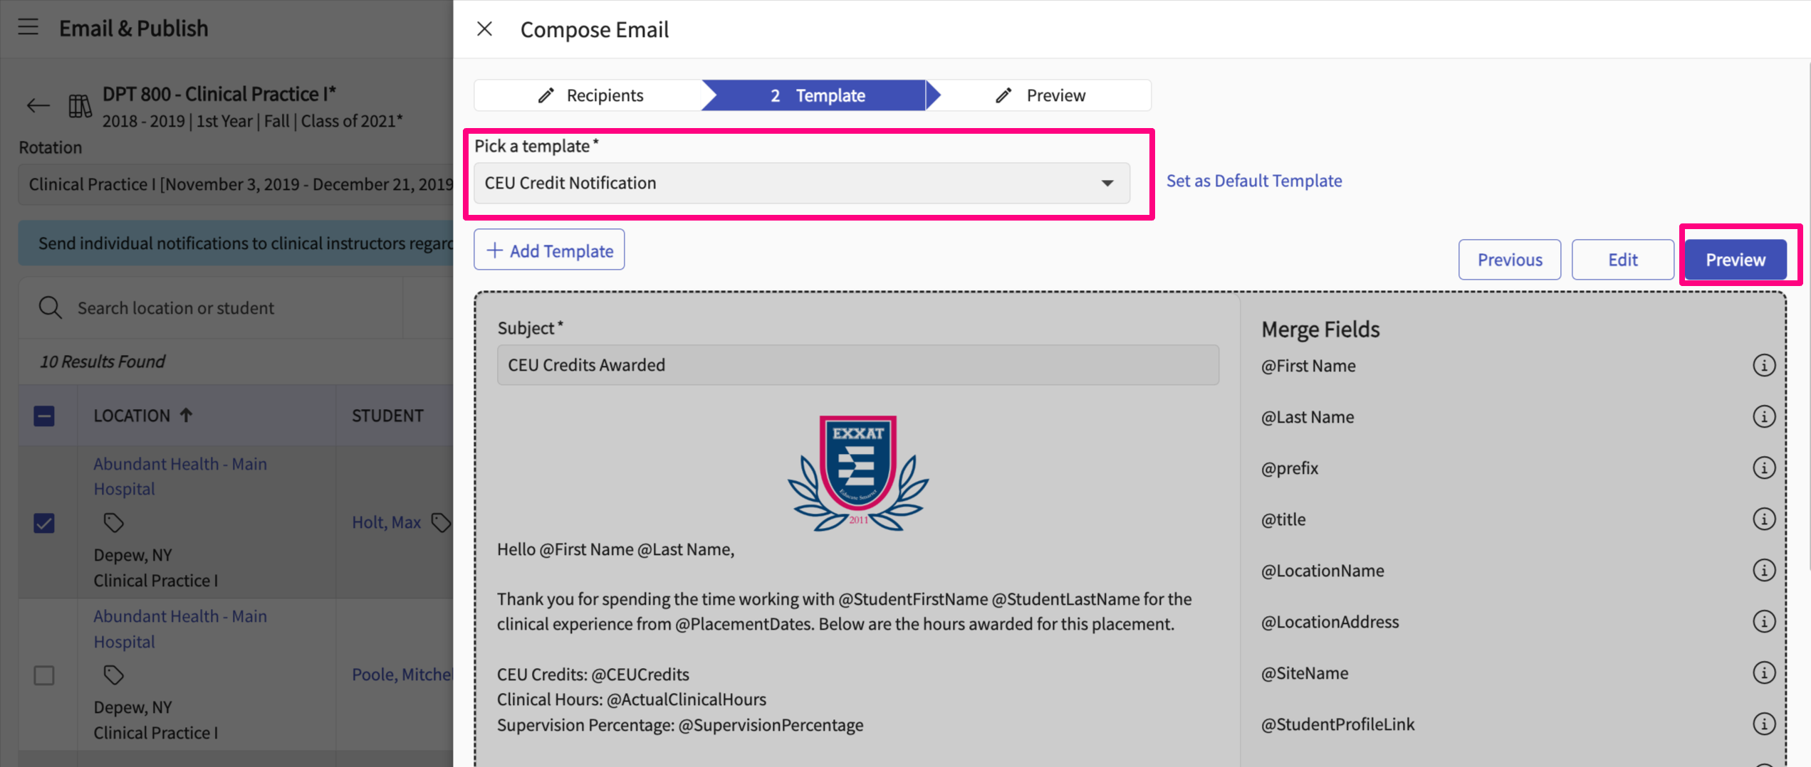Click Set as Default Template link
Viewport: 1811px width, 767px height.
1253,181
